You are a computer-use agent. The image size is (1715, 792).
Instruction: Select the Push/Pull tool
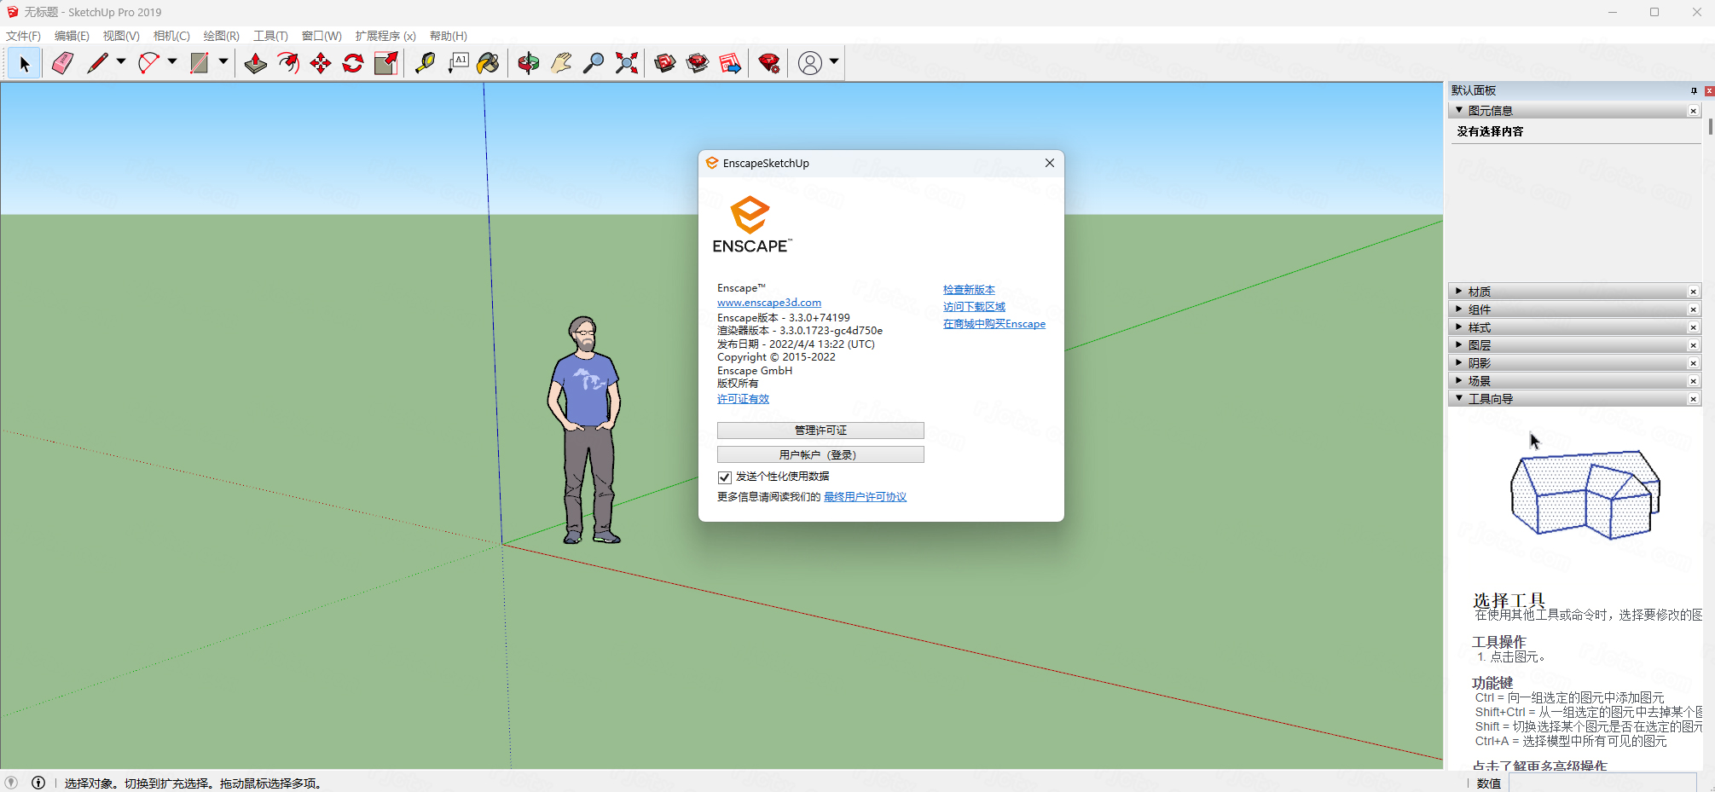(255, 63)
